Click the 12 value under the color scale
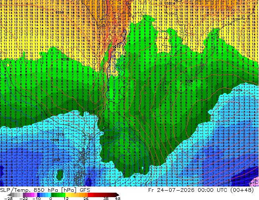 tap(66, 198)
